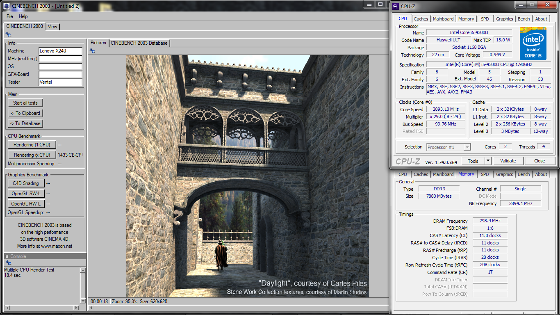Run the Rendering (1 CPU) benchmark
The image size is (560, 315).
pos(32,145)
